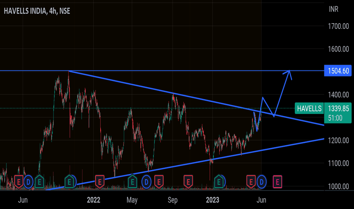Open red E marker between Sep and 2023
The width and height of the screenshot is (354, 209).
(188, 182)
